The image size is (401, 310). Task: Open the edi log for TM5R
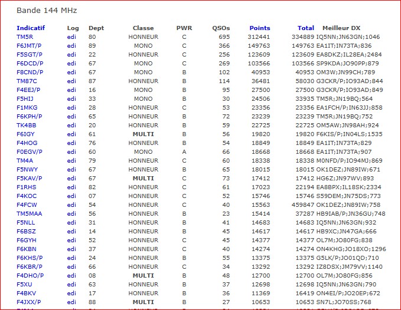pyautogui.click(x=71, y=37)
